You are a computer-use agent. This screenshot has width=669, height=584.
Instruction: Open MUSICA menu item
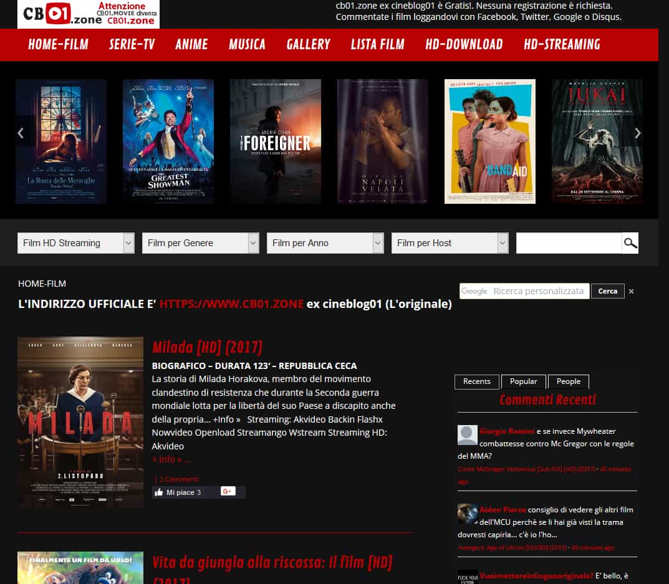pos(247,44)
